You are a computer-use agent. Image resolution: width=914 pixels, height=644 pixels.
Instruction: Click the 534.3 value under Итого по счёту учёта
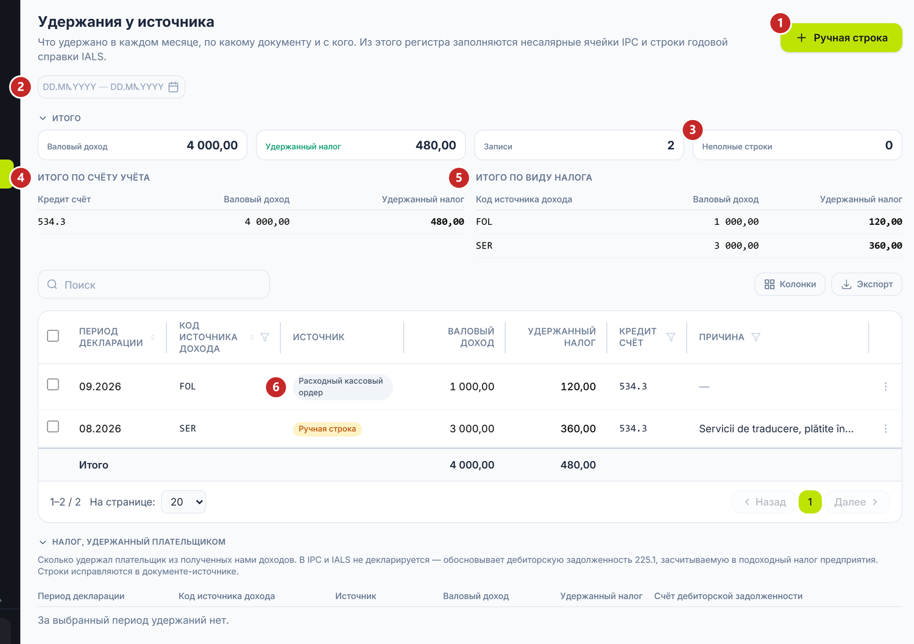point(52,222)
